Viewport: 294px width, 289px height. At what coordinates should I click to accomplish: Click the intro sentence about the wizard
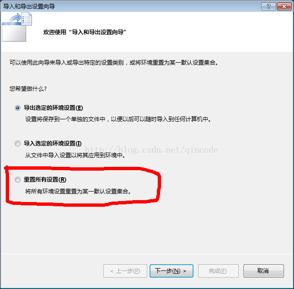point(114,63)
